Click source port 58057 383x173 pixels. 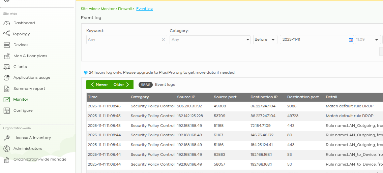pyautogui.click(x=219, y=165)
